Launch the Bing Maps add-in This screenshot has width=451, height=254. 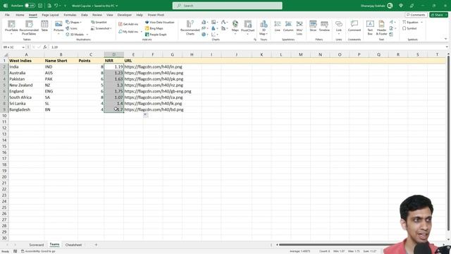(154, 28)
